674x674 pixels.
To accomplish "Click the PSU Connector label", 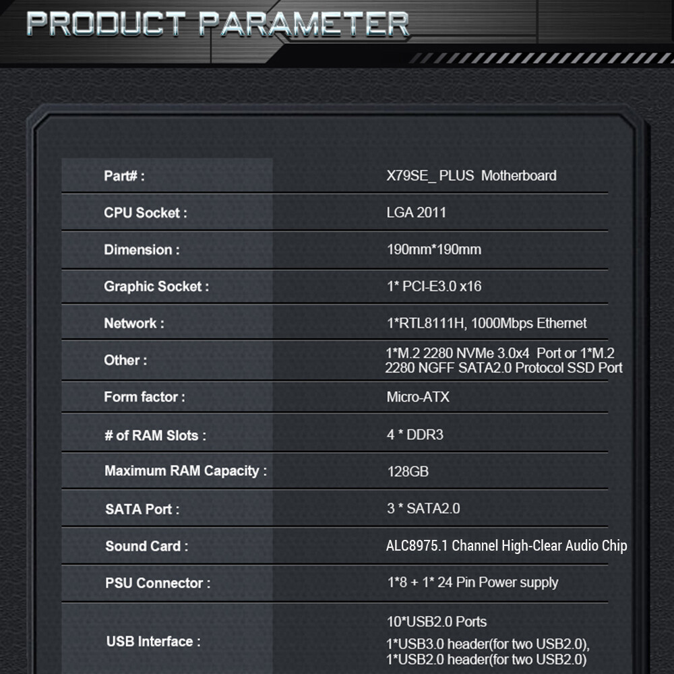I will tap(158, 583).
